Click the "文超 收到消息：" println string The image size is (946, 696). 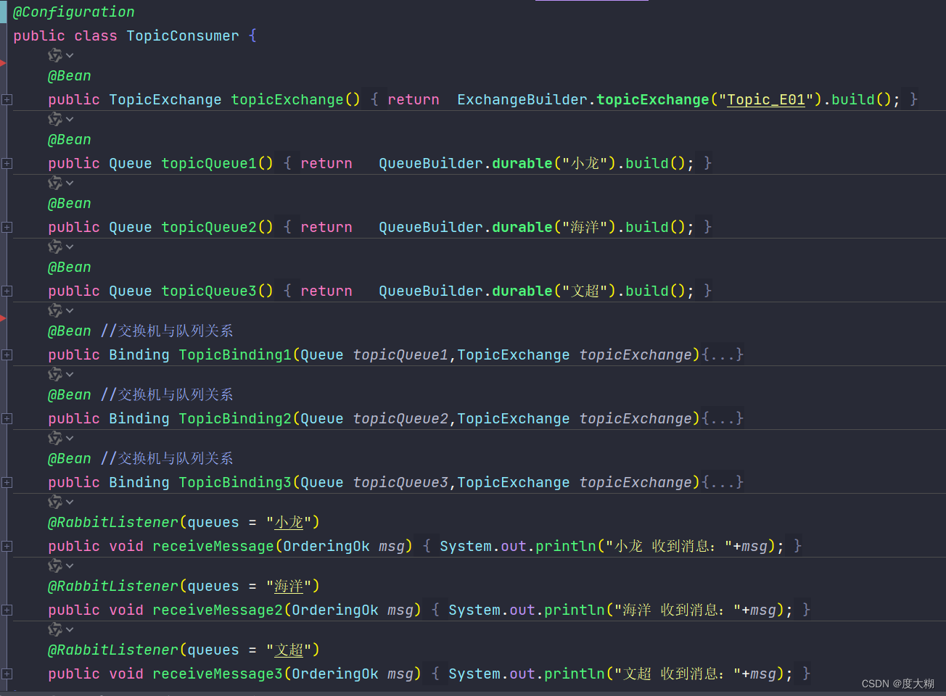[x=677, y=674]
